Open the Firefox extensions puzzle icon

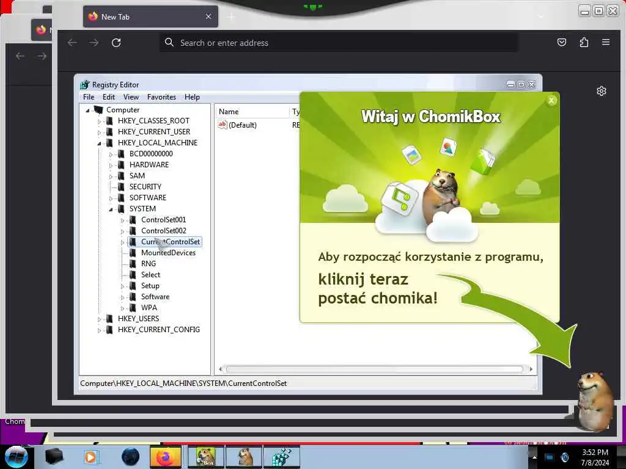pyautogui.click(x=584, y=42)
